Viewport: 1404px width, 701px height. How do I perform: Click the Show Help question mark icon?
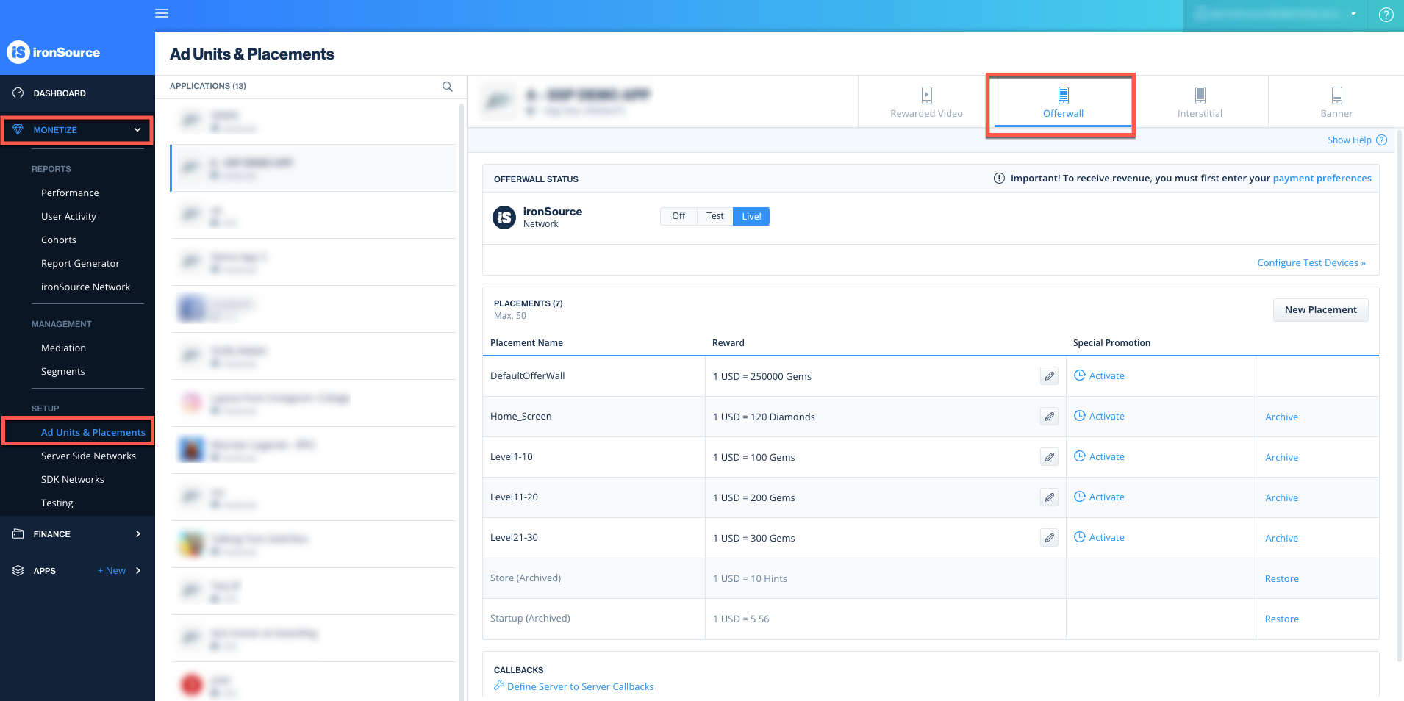(1381, 140)
